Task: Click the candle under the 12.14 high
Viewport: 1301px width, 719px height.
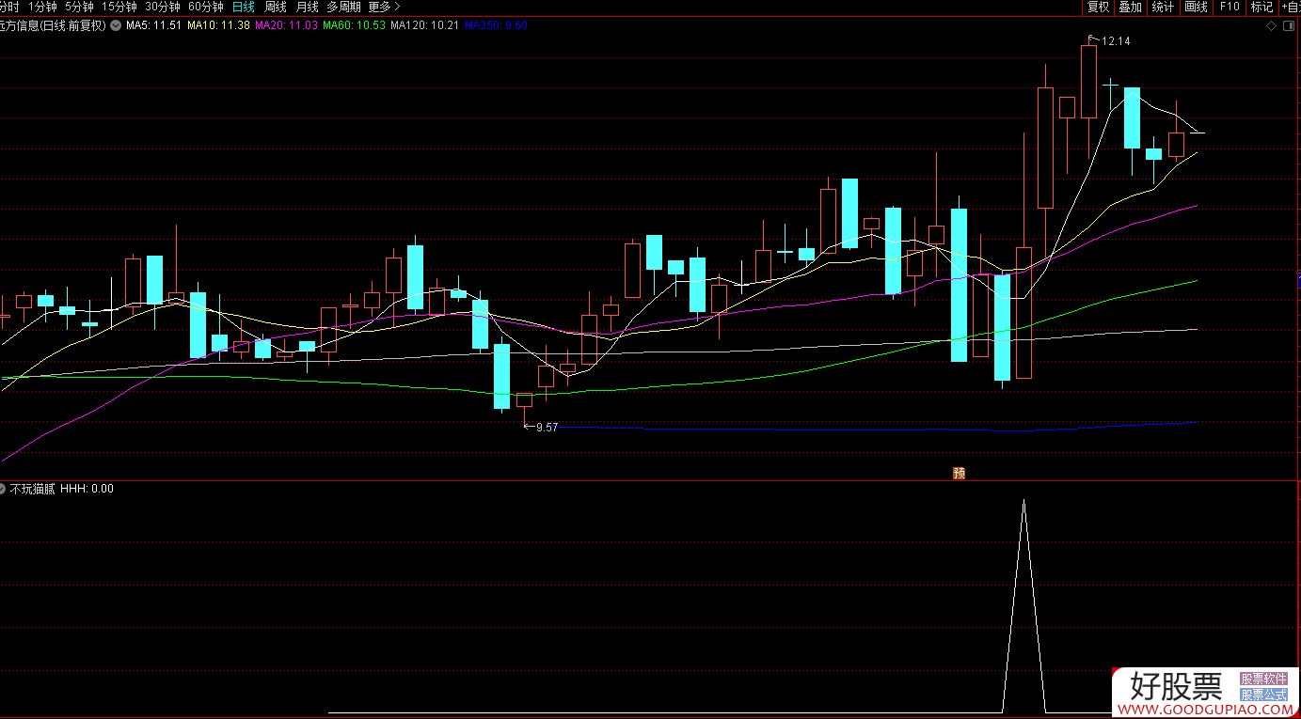Action: pyautogui.click(x=1088, y=82)
